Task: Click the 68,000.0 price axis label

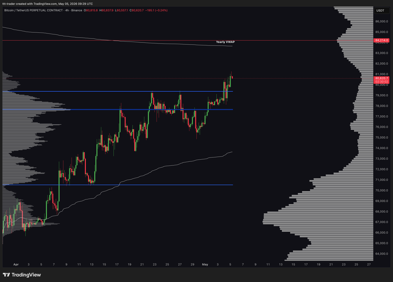Action: click(x=382, y=212)
